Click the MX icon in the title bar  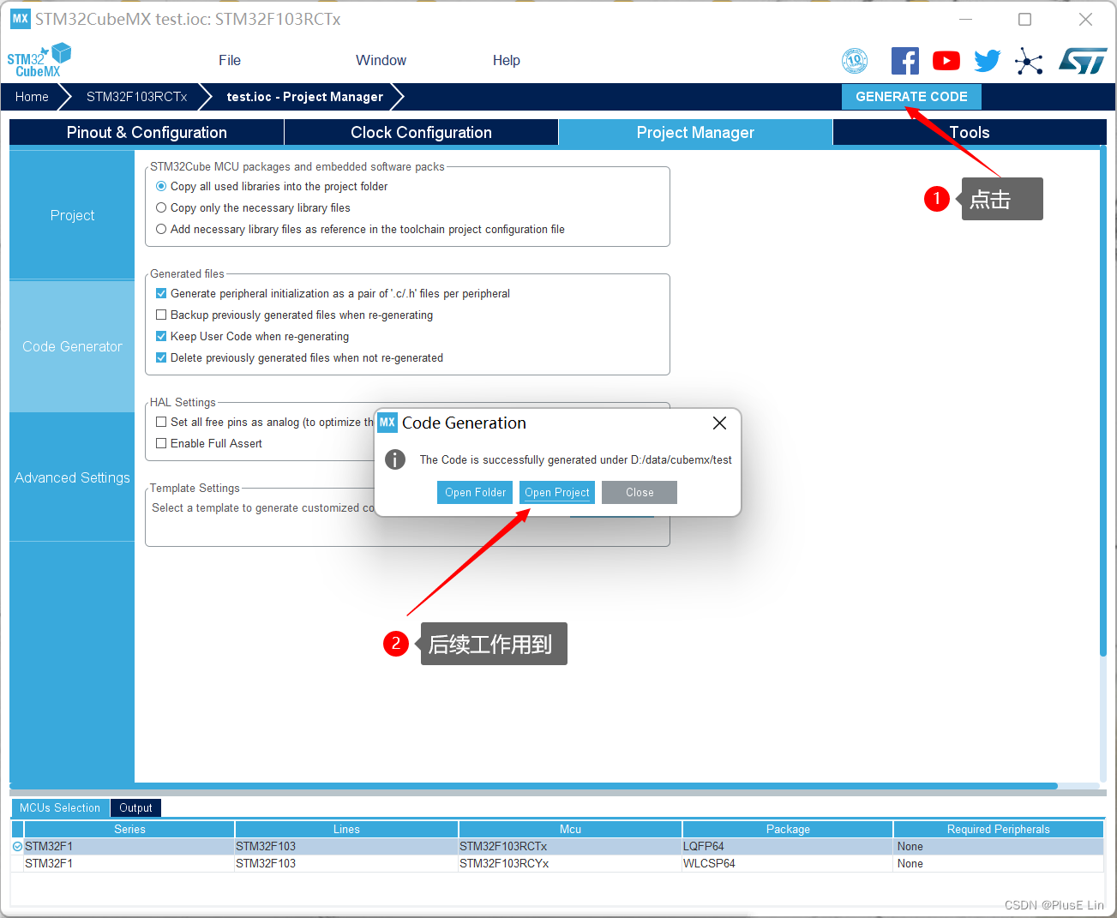pos(21,18)
